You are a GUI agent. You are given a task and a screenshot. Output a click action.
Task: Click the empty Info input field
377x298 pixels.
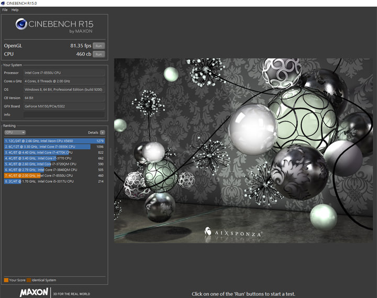point(64,114)
